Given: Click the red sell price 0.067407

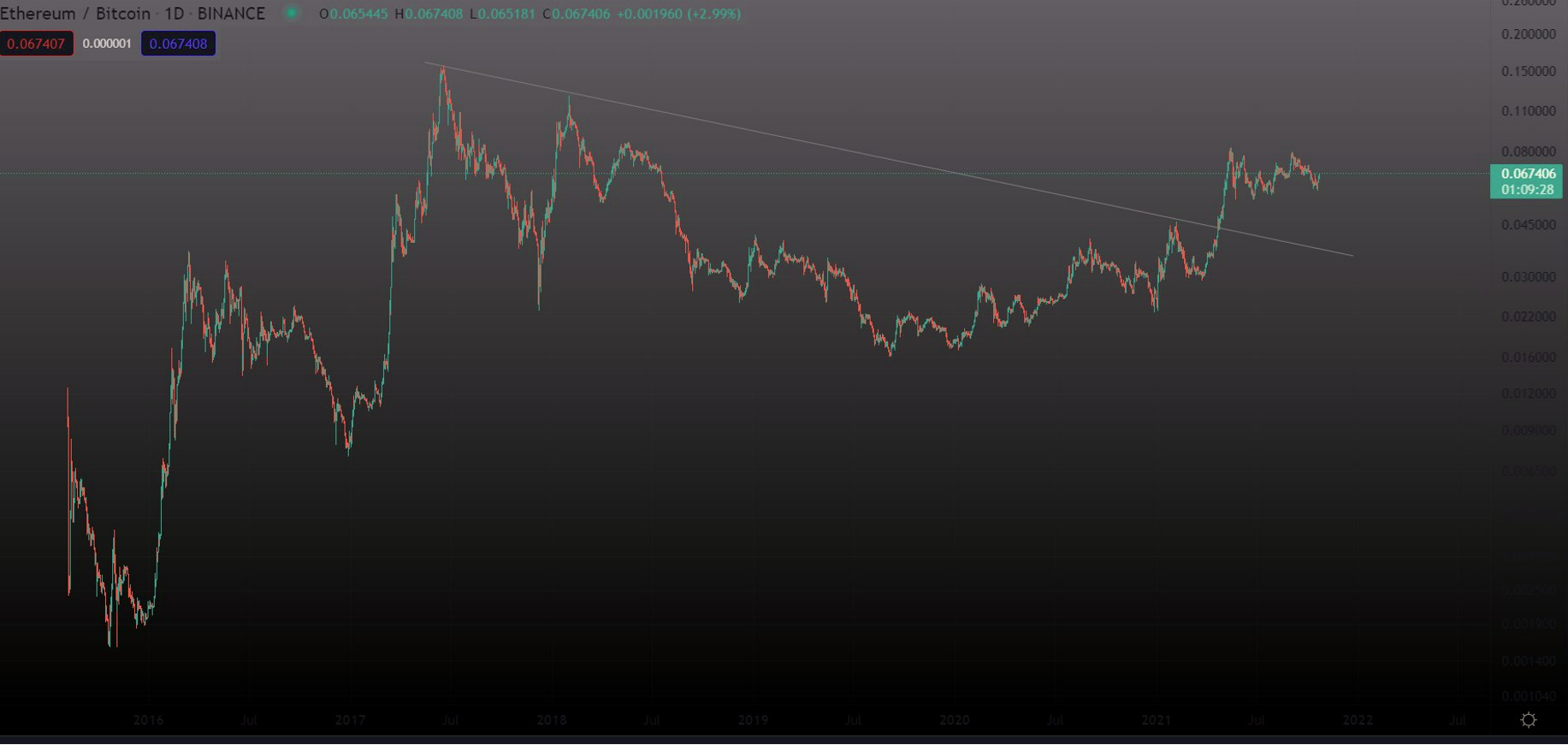Looking at the screenshot, I should (x=36, y=44).
